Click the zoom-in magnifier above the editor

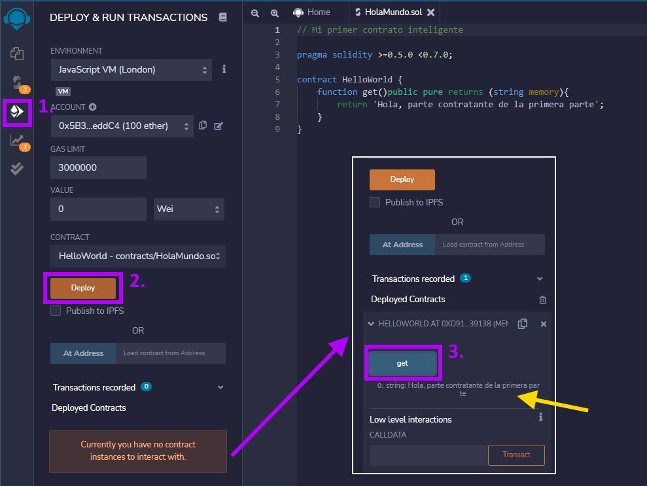(274, 12)
